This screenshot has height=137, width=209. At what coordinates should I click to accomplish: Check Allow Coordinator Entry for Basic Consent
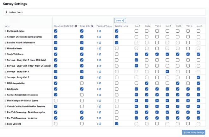tap(56, 124)
